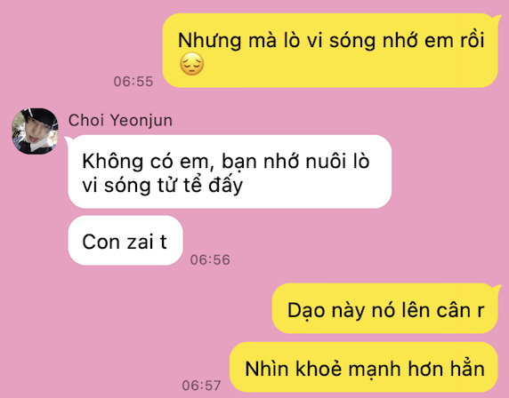This screenshot has height=398, width=509.
Task: Click the tail of the 'Dạo này' bubble
Action: tap(497, 288)
